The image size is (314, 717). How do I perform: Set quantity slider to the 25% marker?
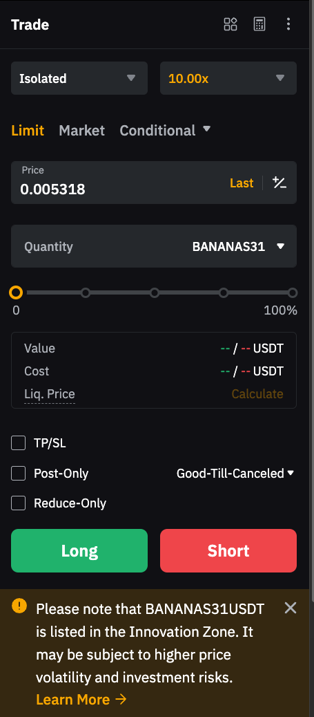pyautogui.click(x=86, y=292)
